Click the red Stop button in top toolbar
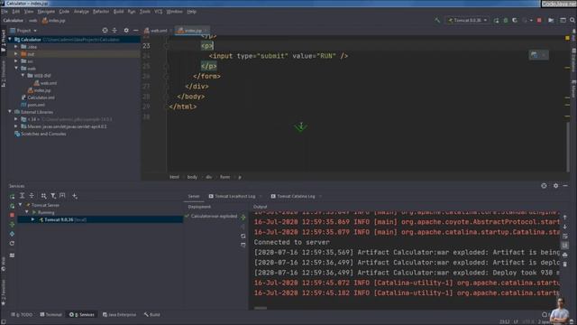This screenshot has height=325, width=577. (539, 20)
